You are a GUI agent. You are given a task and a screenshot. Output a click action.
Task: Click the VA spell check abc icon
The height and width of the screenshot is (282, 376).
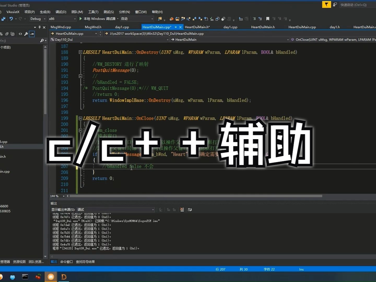[x=212, y=19]
